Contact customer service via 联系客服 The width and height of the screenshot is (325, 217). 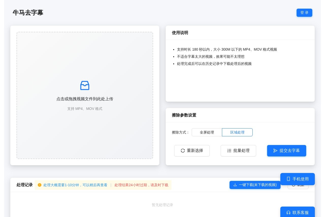point(297,212)
